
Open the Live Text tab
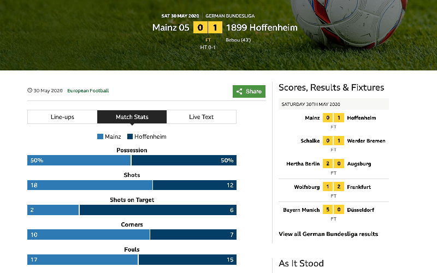tap(201, 117)
